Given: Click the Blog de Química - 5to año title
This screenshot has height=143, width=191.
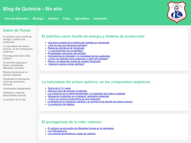Looking at the screenshot, I should (33, 9).
